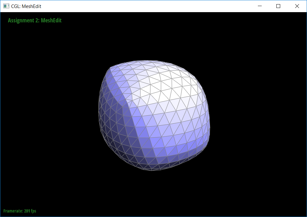Click the 'CGL: MeshEdit' window title text
Image resolution: width=307 pixels, height=217 pixels.
coord(26,6)
